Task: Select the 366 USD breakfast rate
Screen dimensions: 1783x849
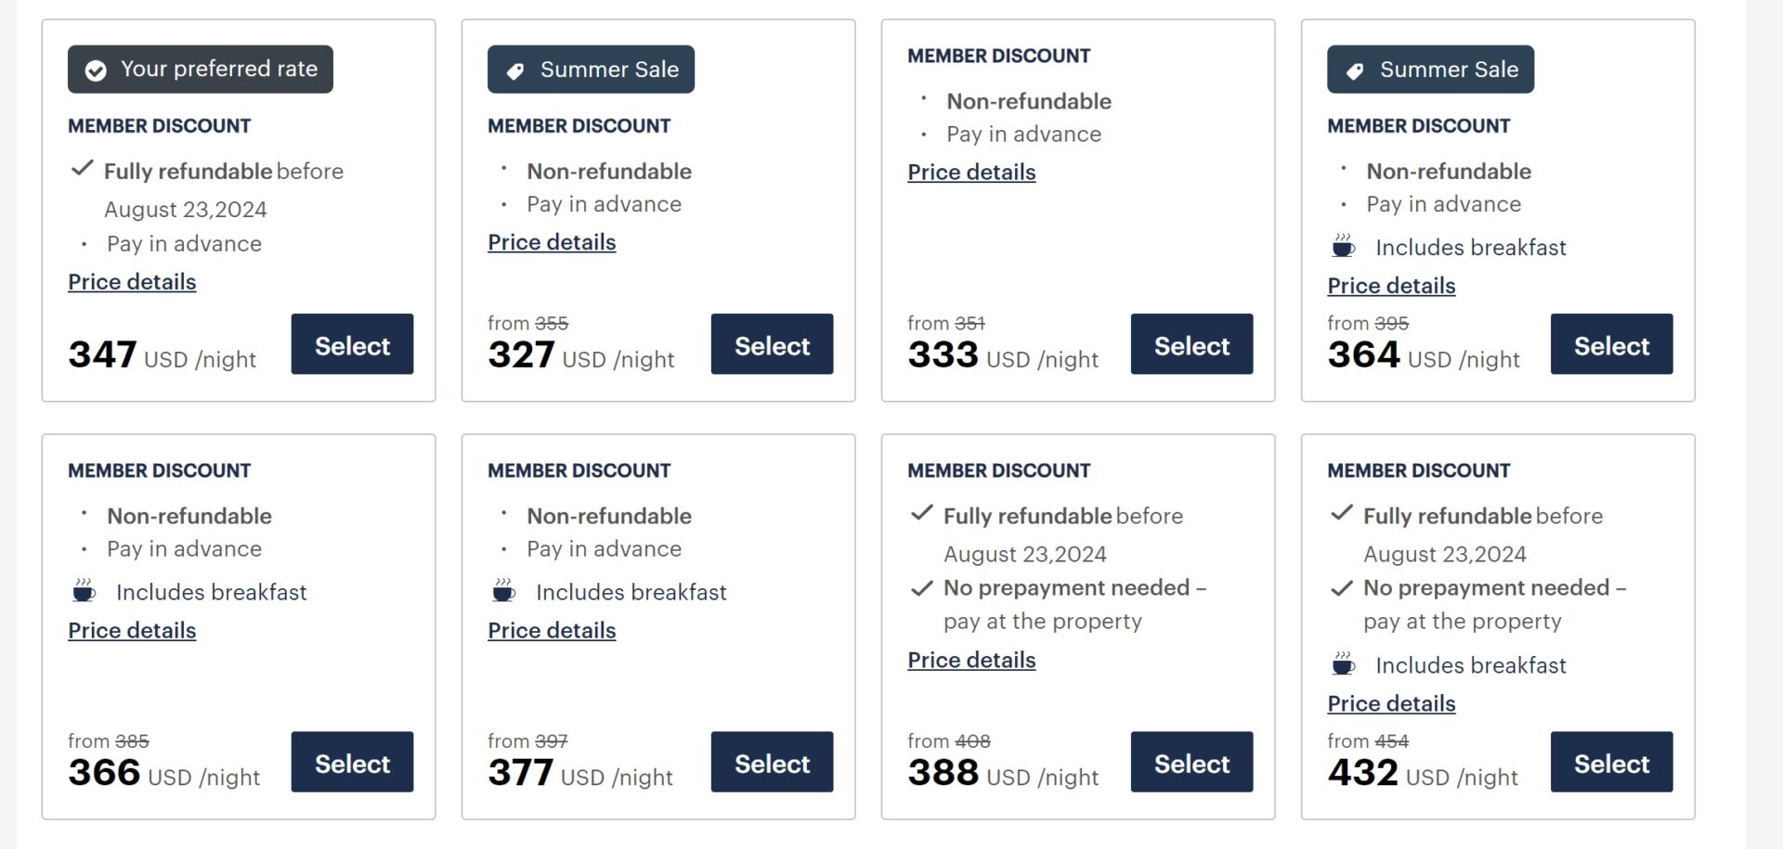Action: [x=352, y=762]
